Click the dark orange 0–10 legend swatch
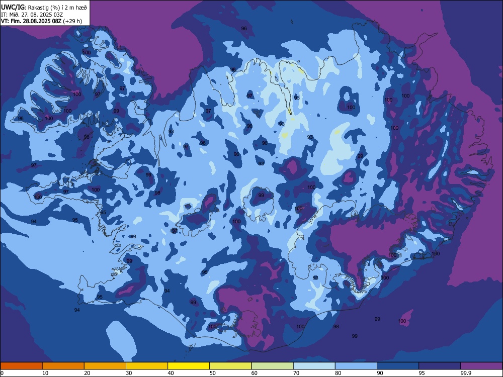503x377 pixels. coord(21,366)
